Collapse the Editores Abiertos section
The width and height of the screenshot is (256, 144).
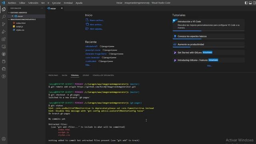point(9,12)
